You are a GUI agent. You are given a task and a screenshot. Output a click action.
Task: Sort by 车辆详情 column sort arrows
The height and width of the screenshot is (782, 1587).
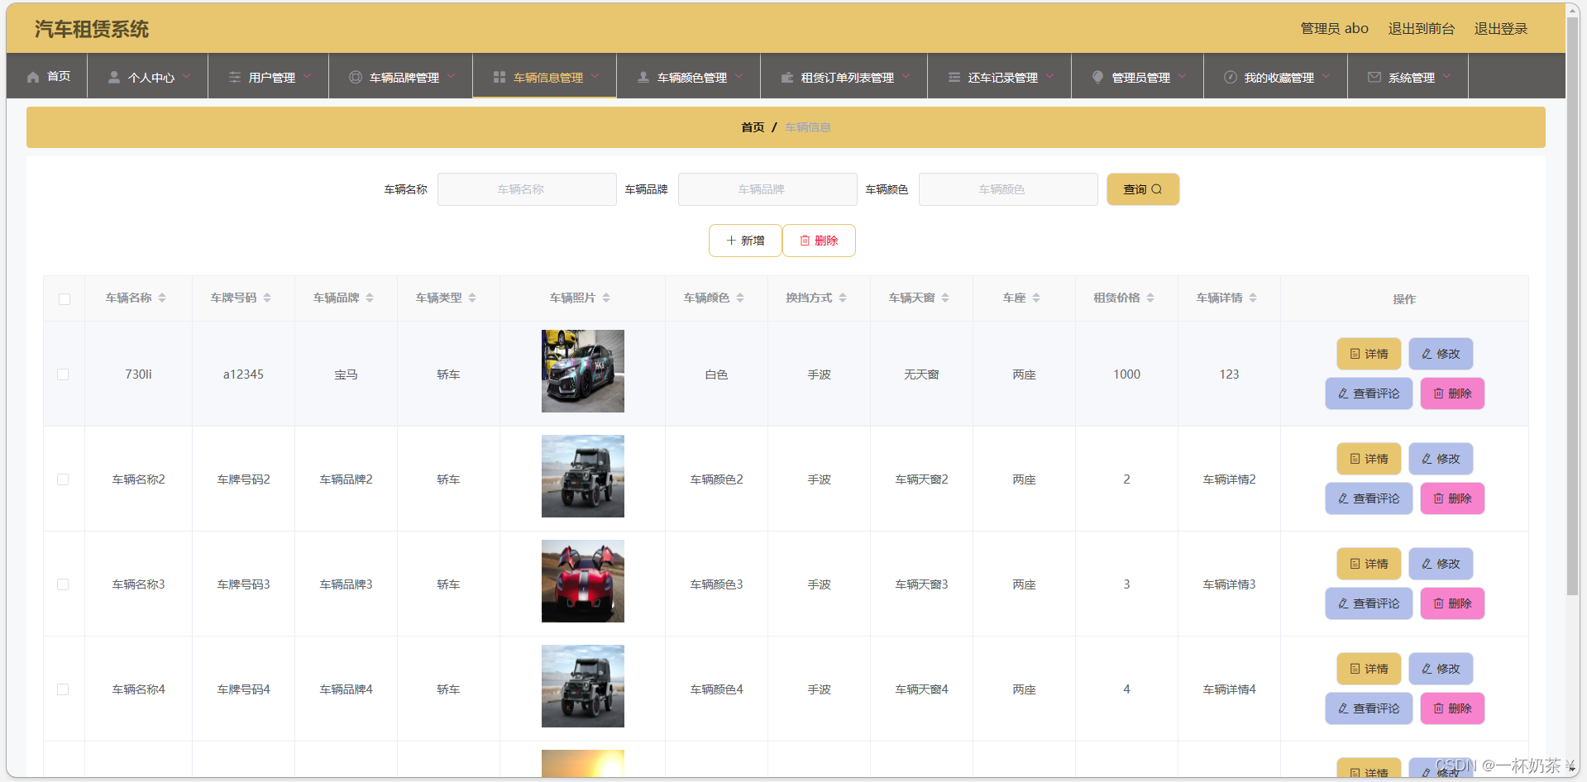click(1253, 298)
